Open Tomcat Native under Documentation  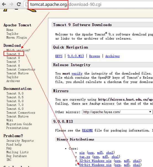[x=17, y=116]
